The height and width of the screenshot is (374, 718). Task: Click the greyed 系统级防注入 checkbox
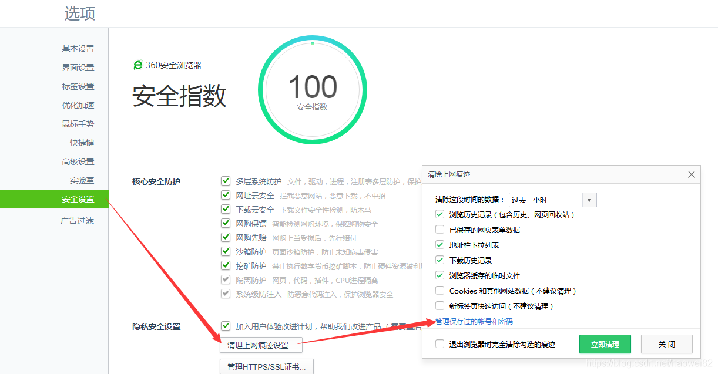point(226,294)
